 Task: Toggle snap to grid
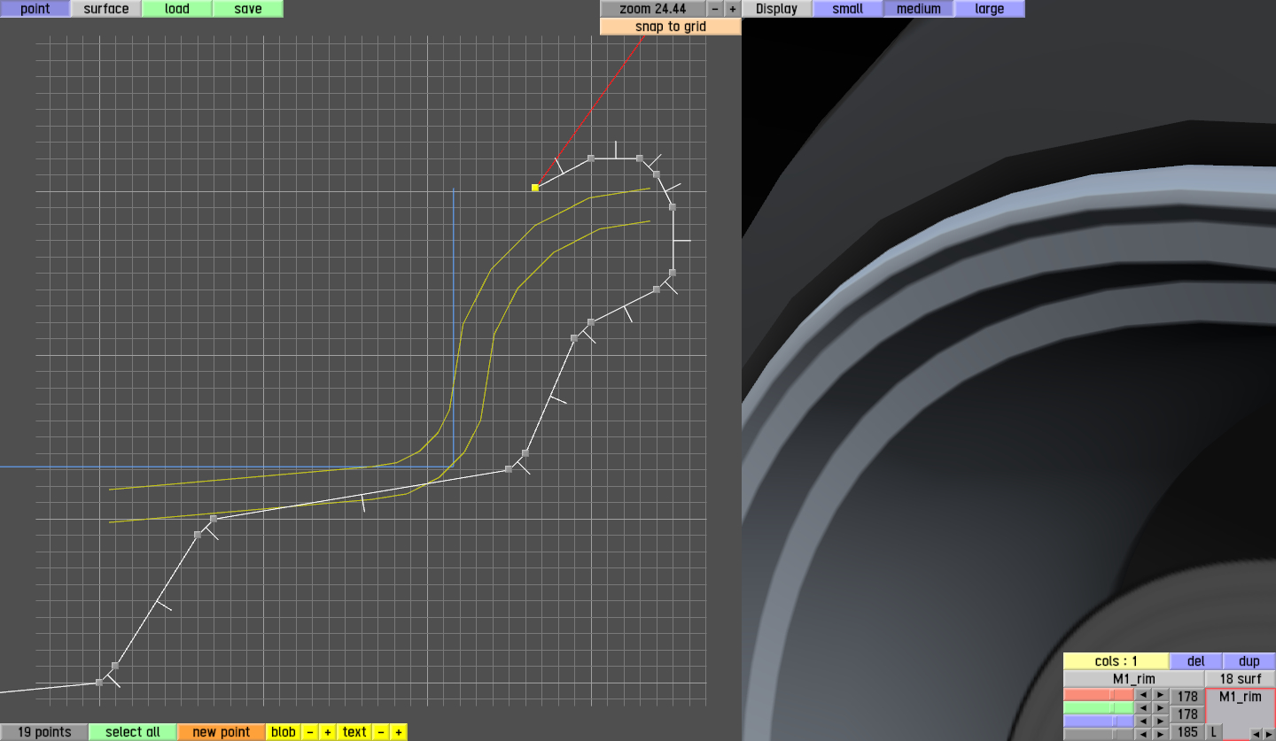pos(671,27)
